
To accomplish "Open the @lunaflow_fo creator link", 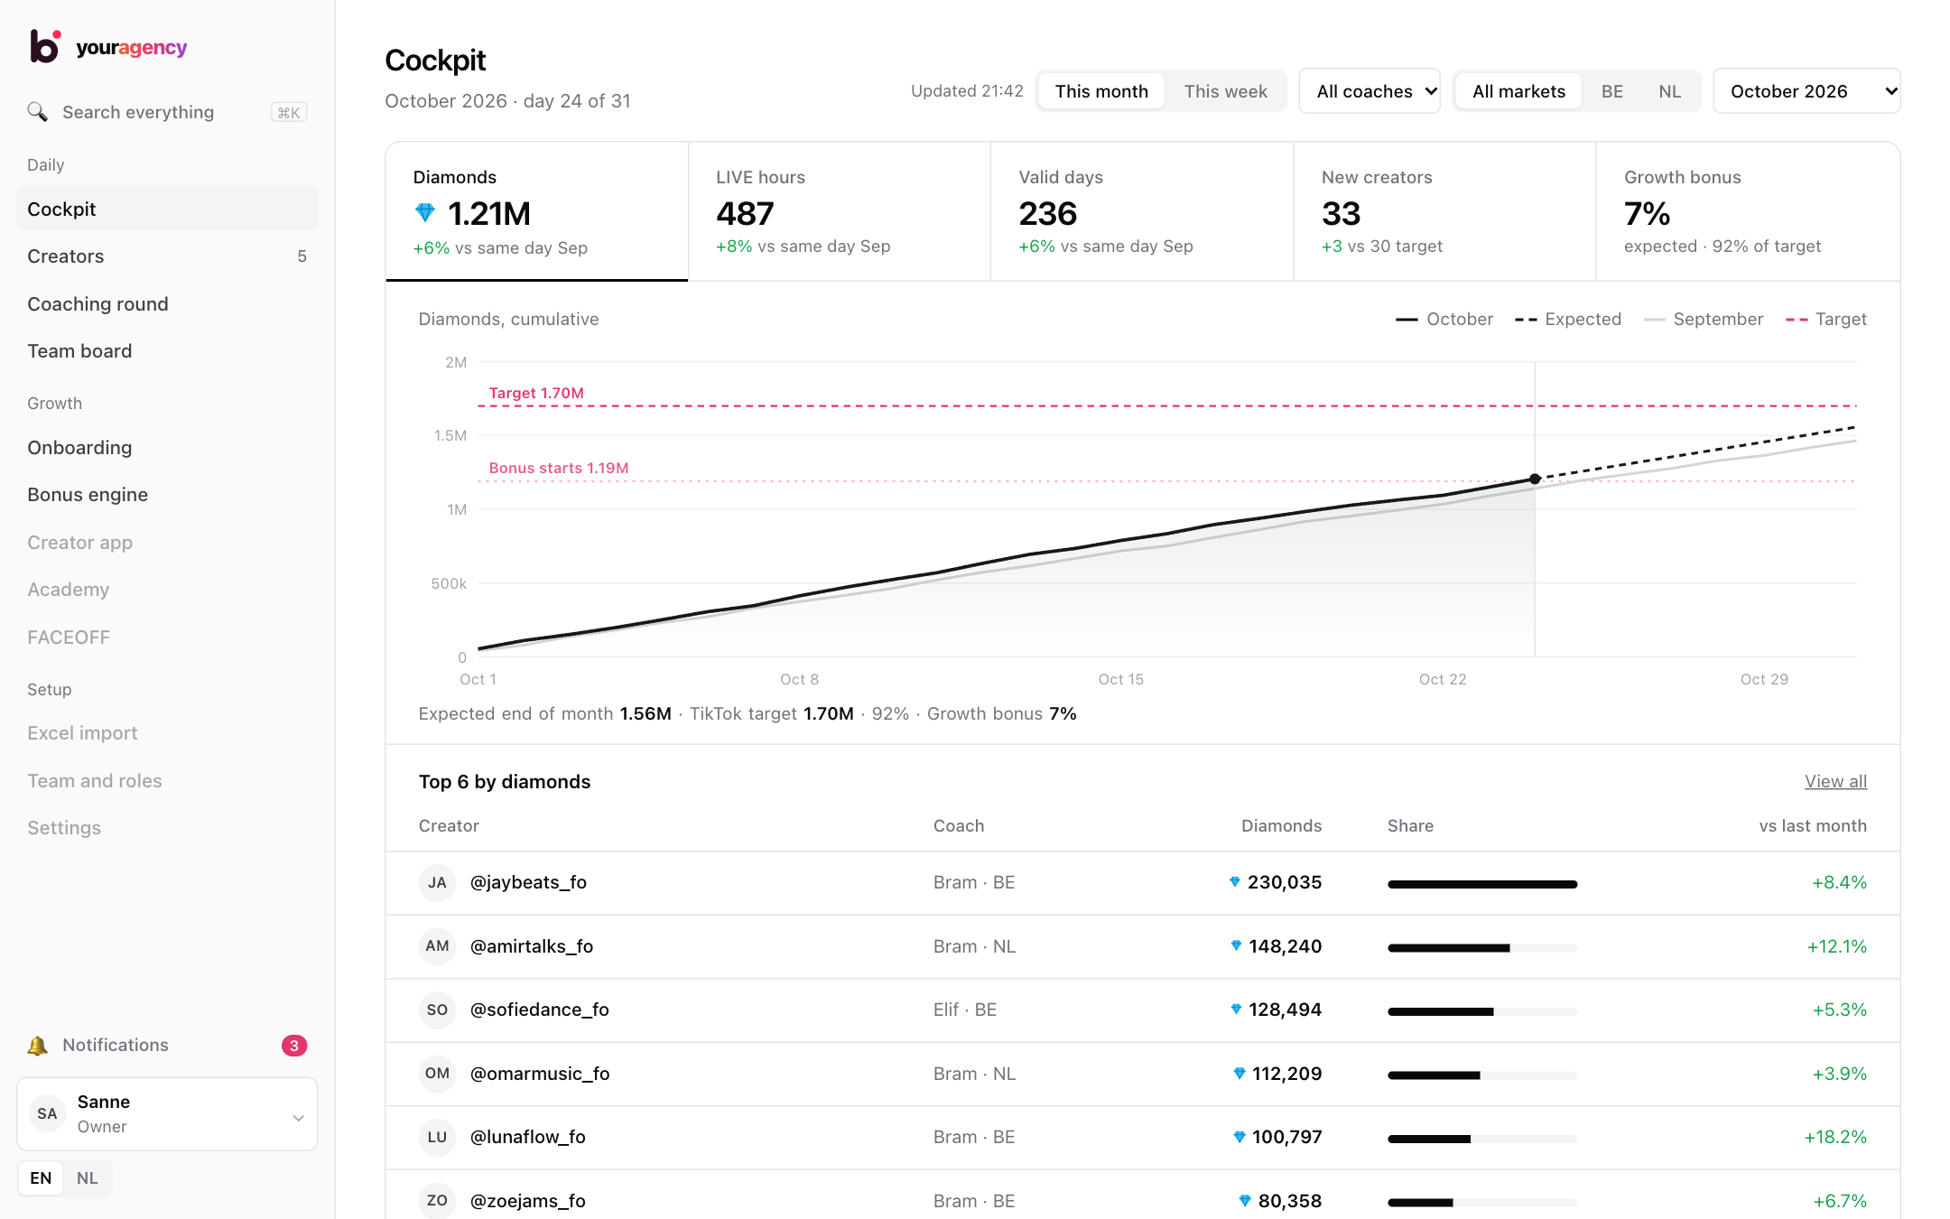I will (x=527, y=1138).
